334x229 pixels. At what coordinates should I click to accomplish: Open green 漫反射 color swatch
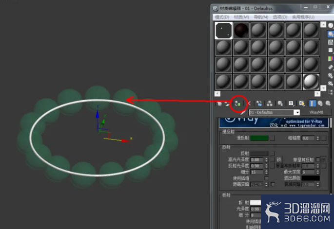coord(259,138)
